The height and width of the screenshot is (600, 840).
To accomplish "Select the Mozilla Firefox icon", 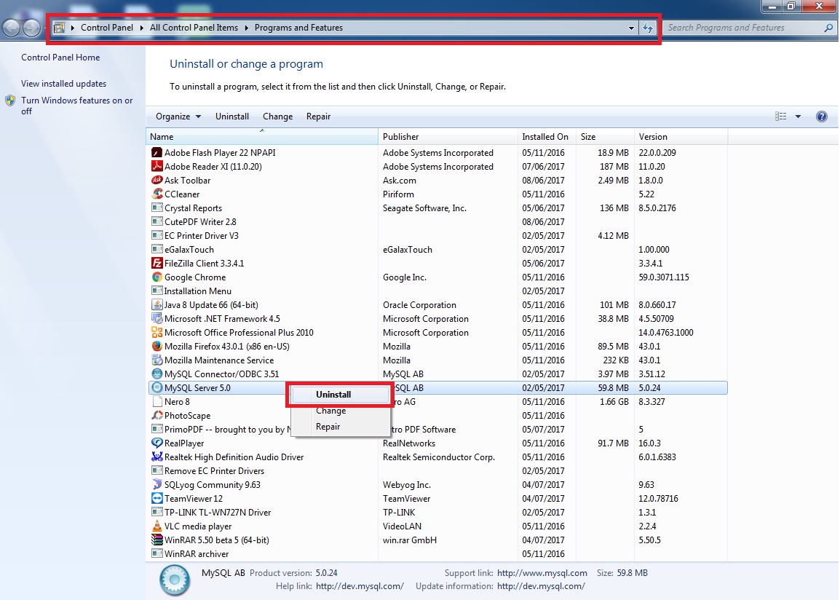I will tap(157, 347).
